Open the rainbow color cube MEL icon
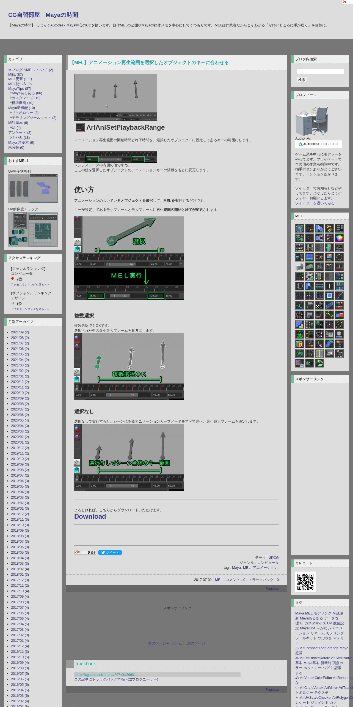Screen dimensions: 353x707 pyautogui.click(x=339, y=238)
